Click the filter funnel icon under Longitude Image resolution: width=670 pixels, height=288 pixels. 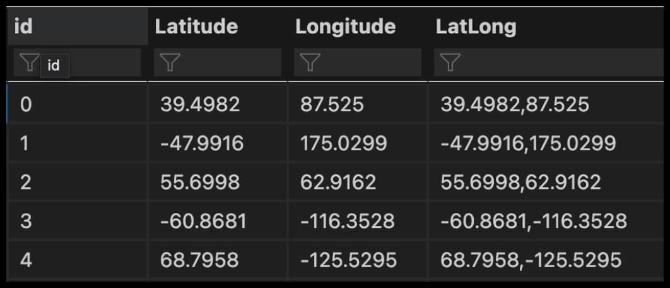310,62
